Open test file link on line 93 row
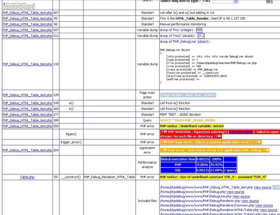The height and width of the screenshot is (215, 280). (27, 18)
